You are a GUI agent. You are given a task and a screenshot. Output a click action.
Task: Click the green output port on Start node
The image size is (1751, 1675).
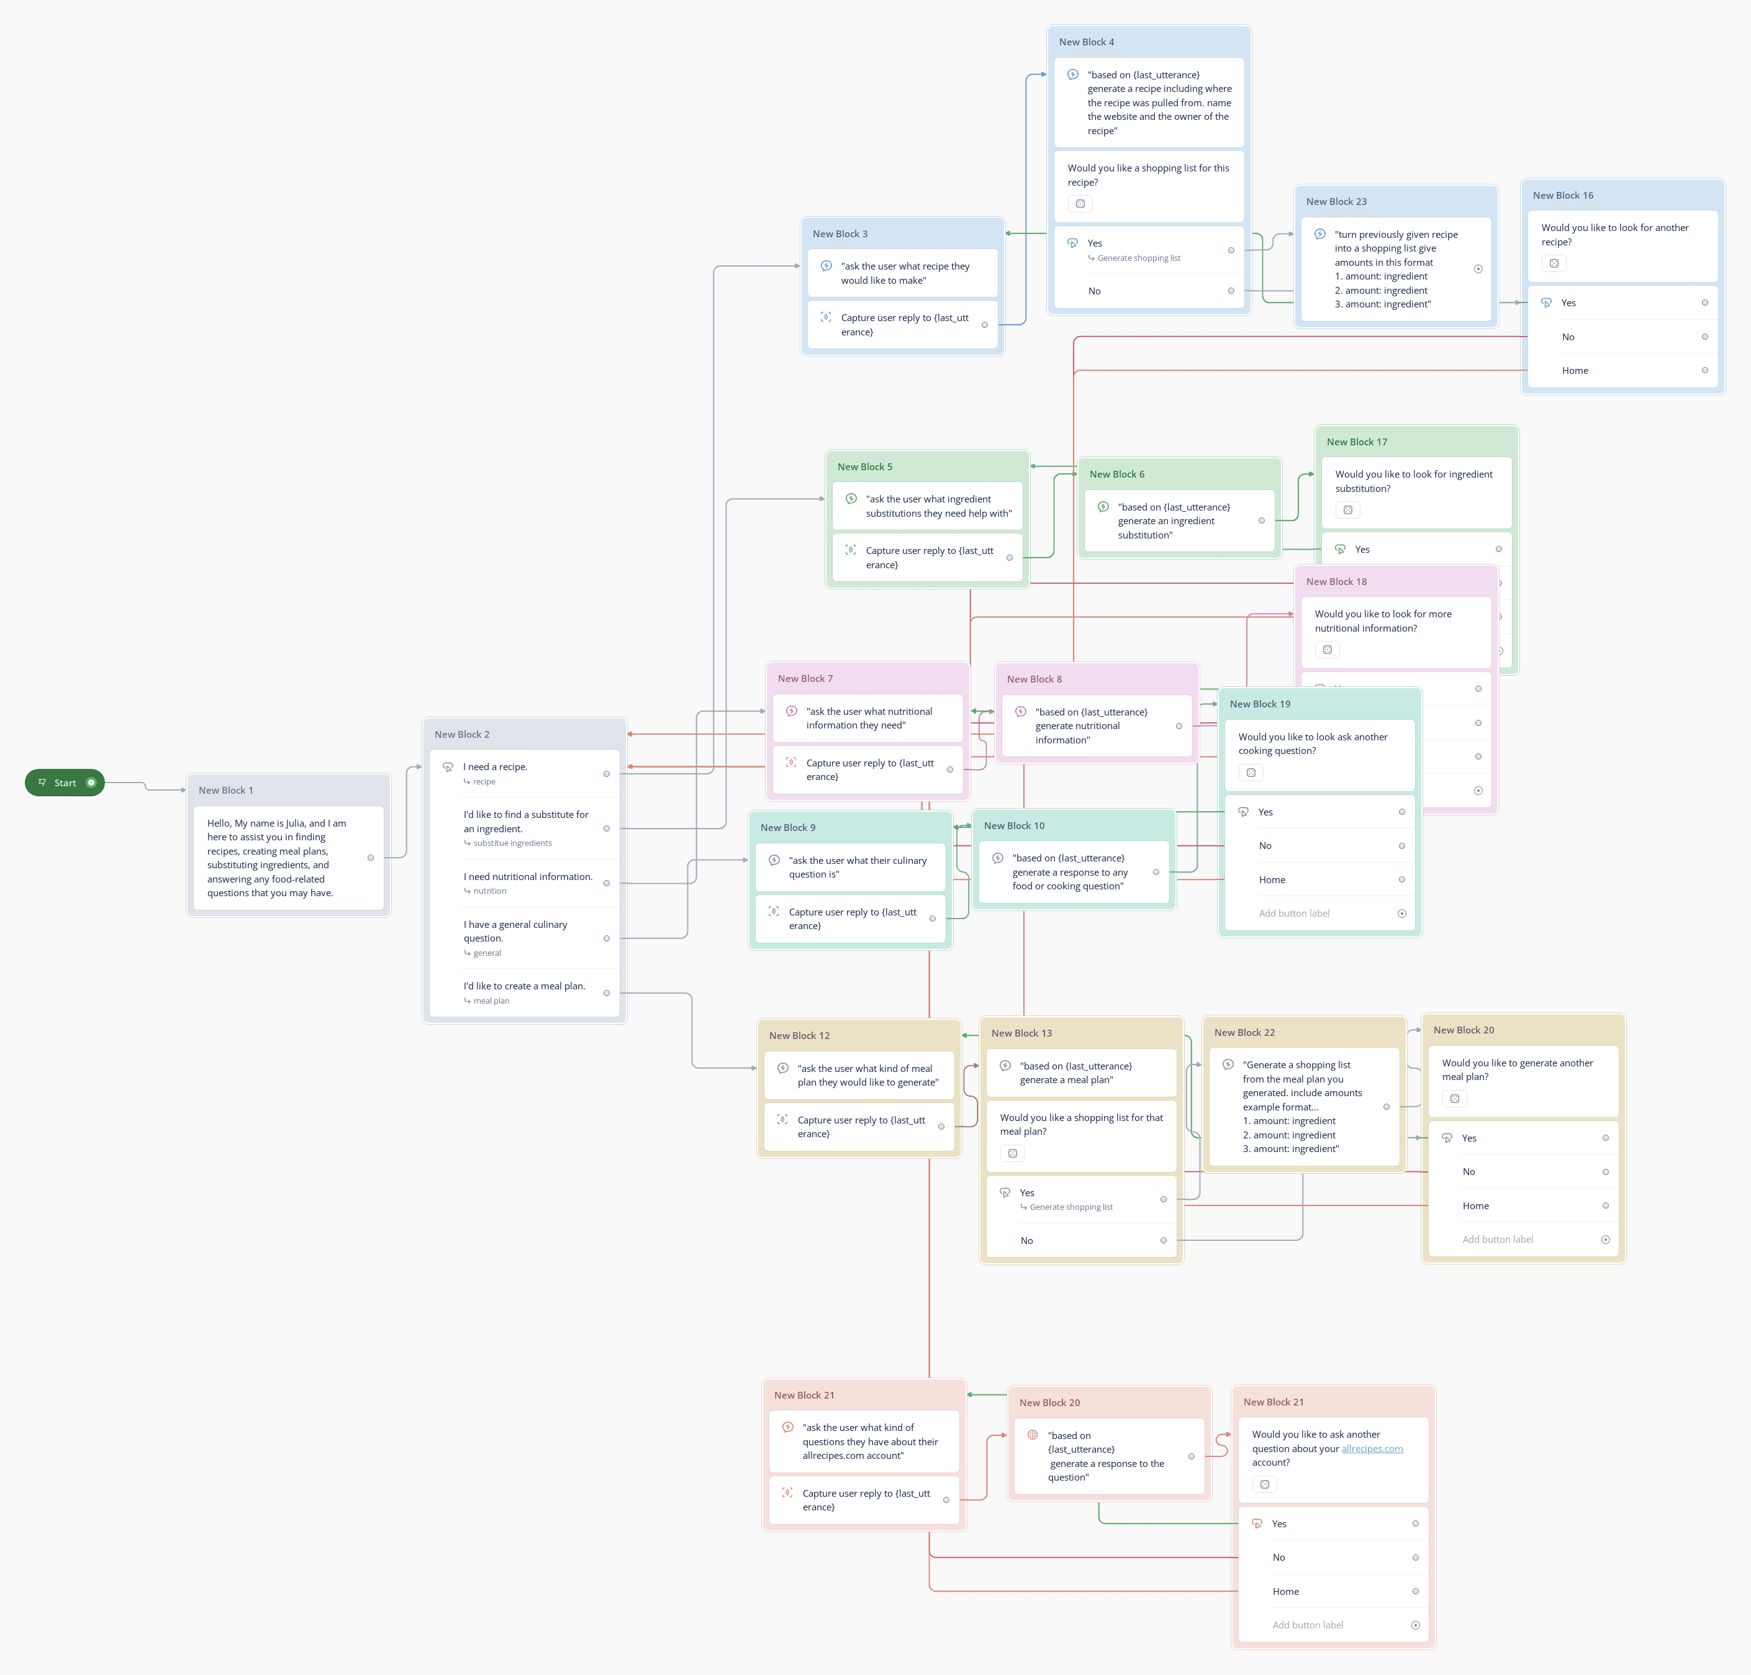tap(91, 782)
